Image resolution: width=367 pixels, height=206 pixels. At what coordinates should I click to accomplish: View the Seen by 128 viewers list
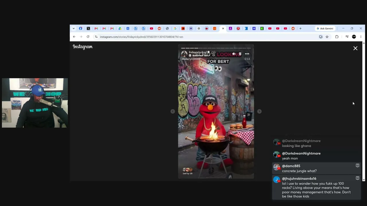coord(188,171)
